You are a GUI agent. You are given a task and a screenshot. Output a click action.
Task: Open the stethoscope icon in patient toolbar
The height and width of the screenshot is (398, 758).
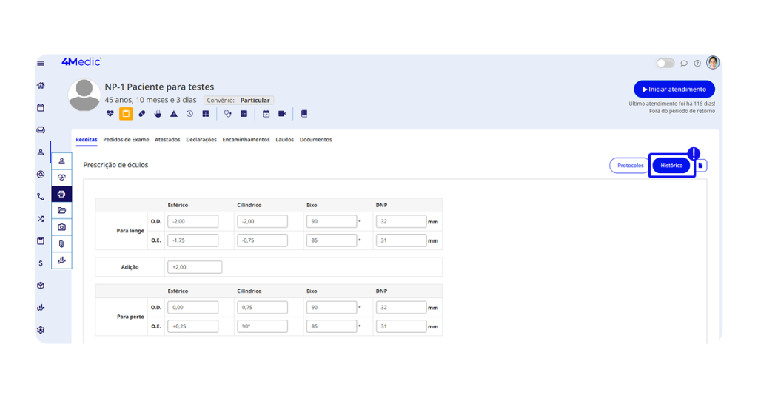[x=228, y=114]
